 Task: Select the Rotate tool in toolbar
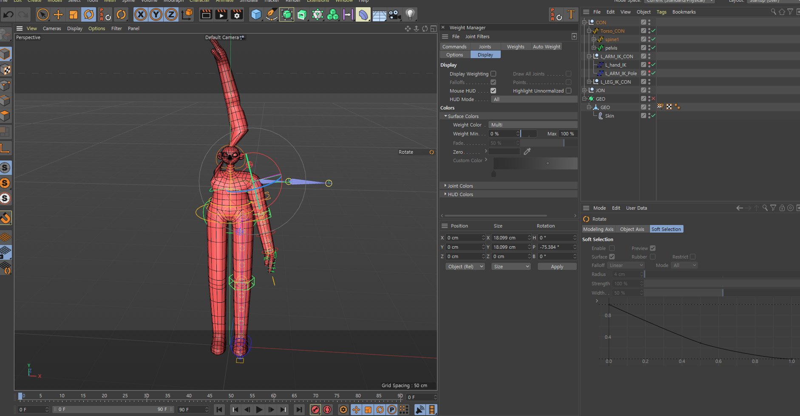click(x=89, y=15)
